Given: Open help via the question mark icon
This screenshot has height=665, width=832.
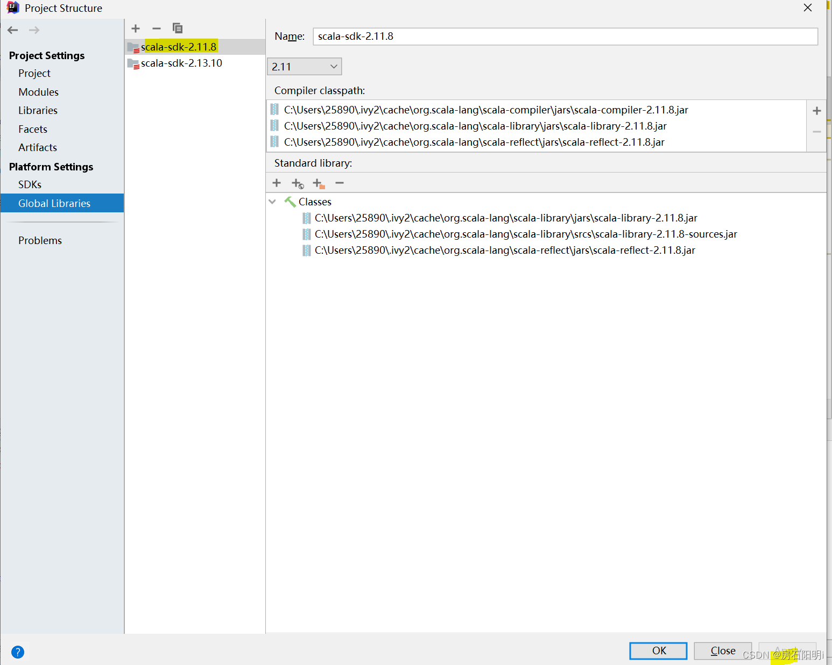Looking at the screenshot, I should pos(18,652).
